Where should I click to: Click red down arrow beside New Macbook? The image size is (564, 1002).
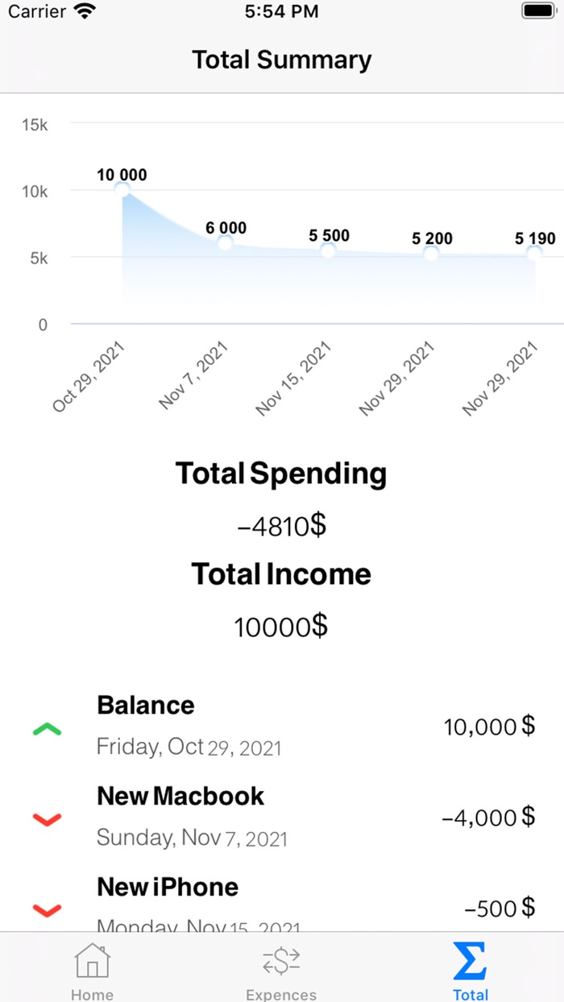pos(48,820)
